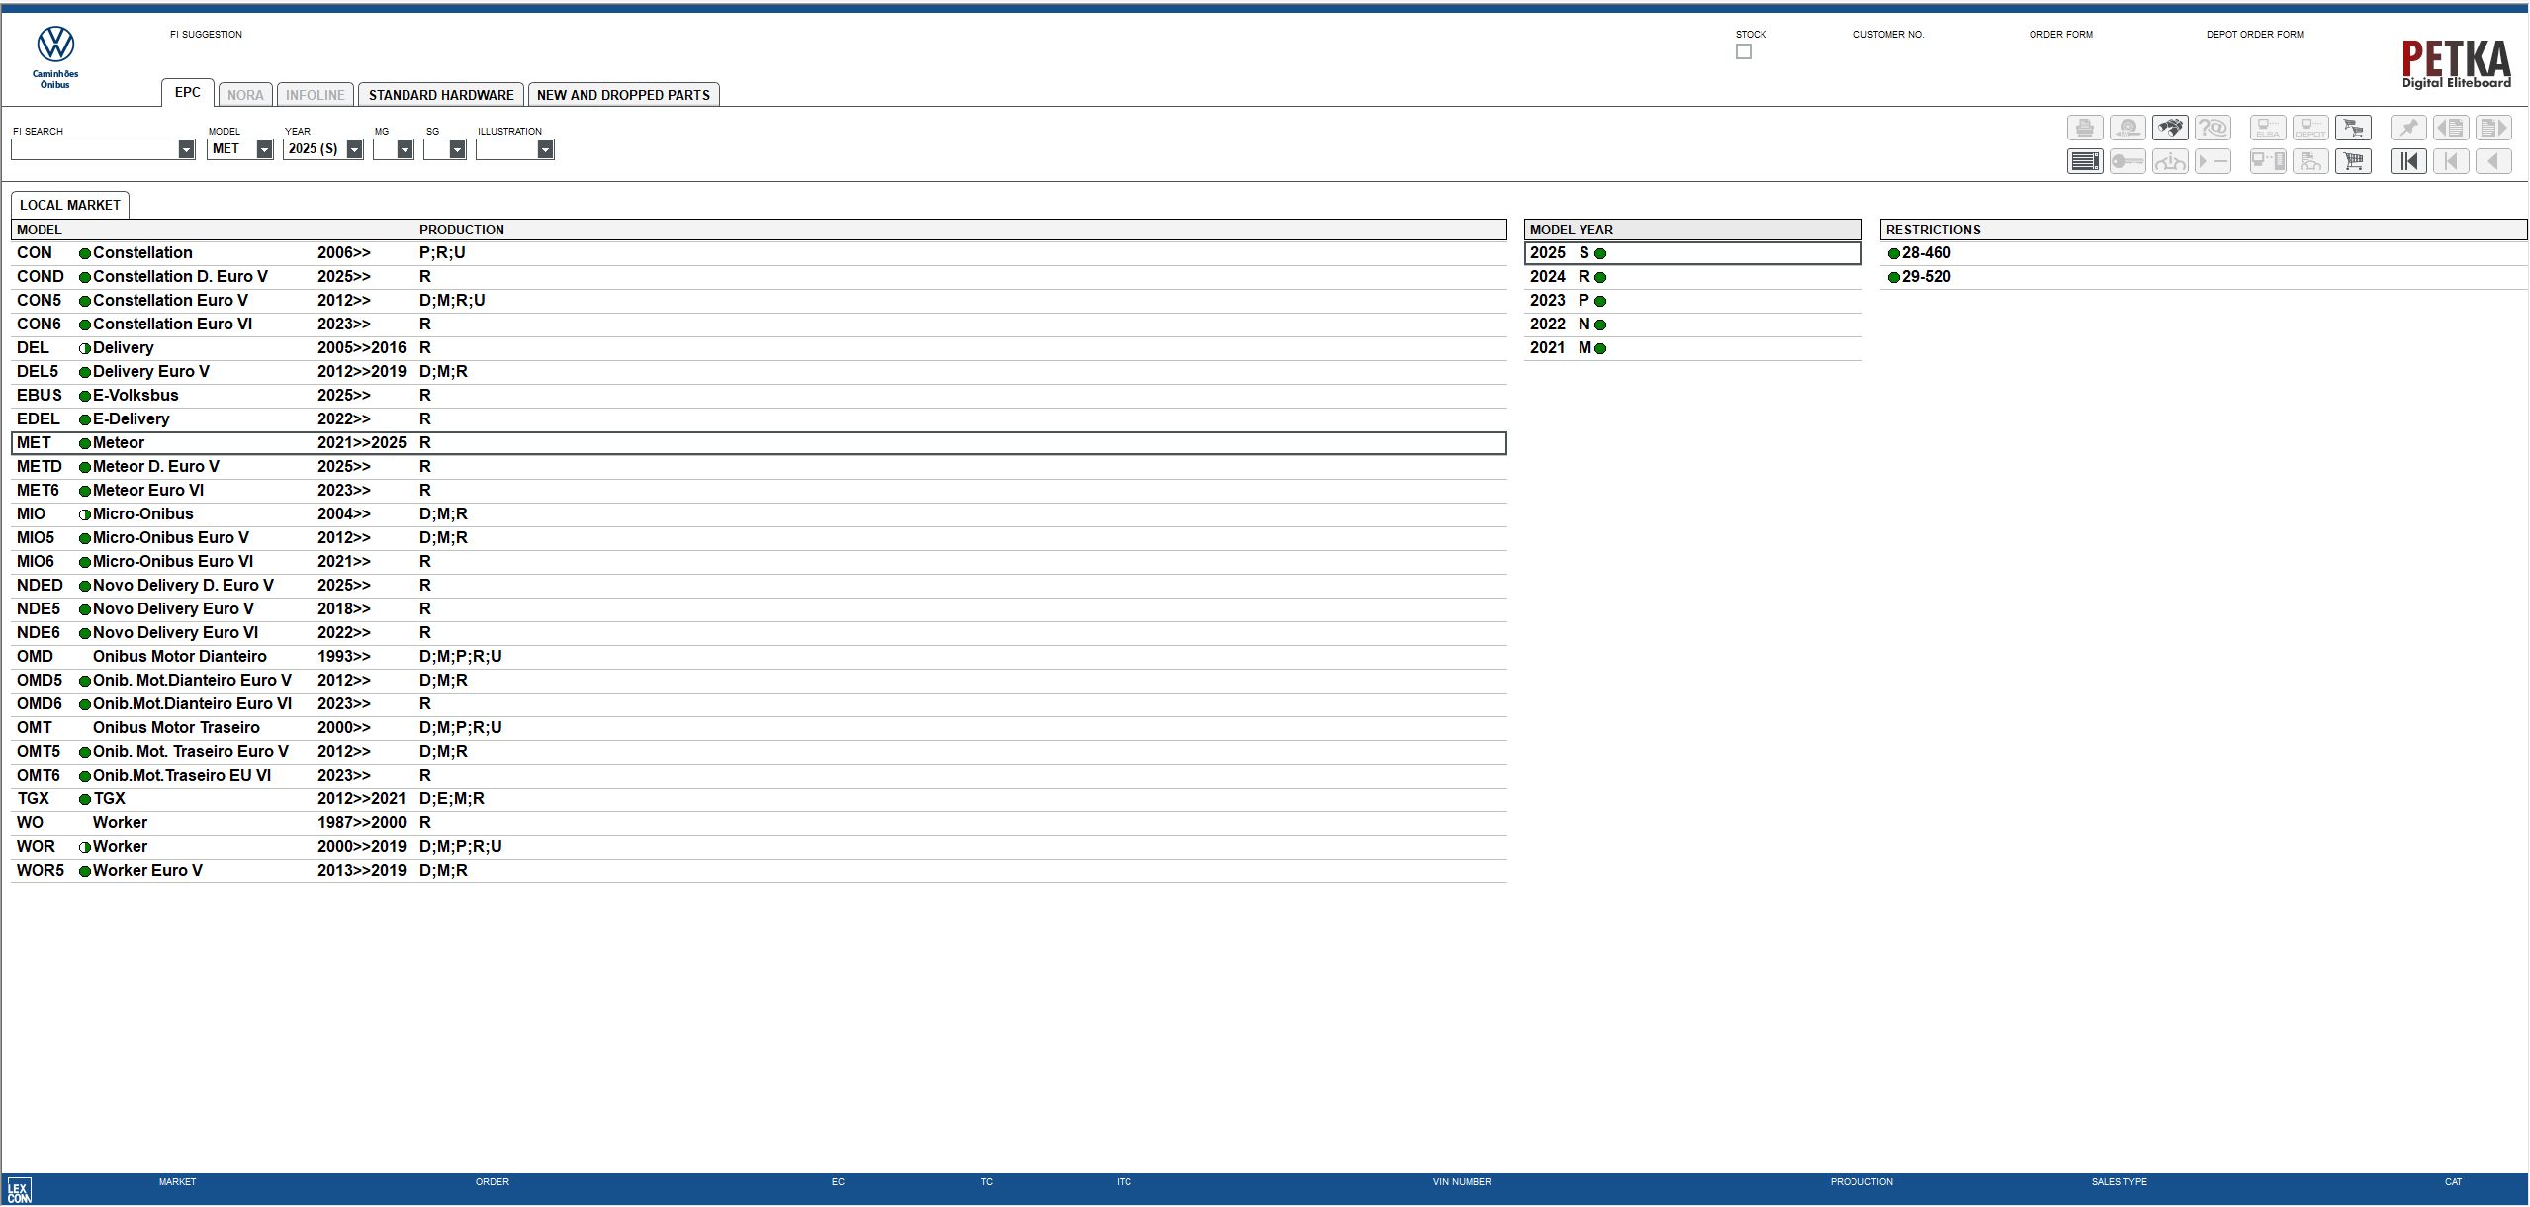Click the previous page document icon
This screenshot has height=1207, width=2530.
(2451, 129)
